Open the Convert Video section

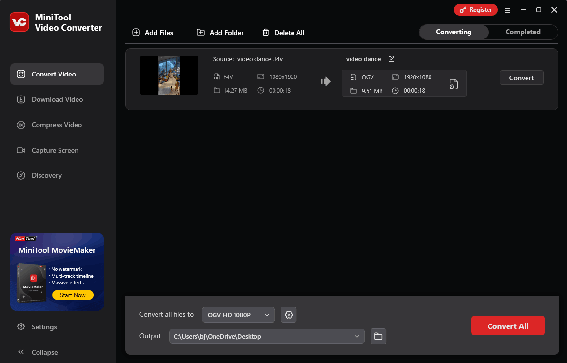tap(57, 74)
